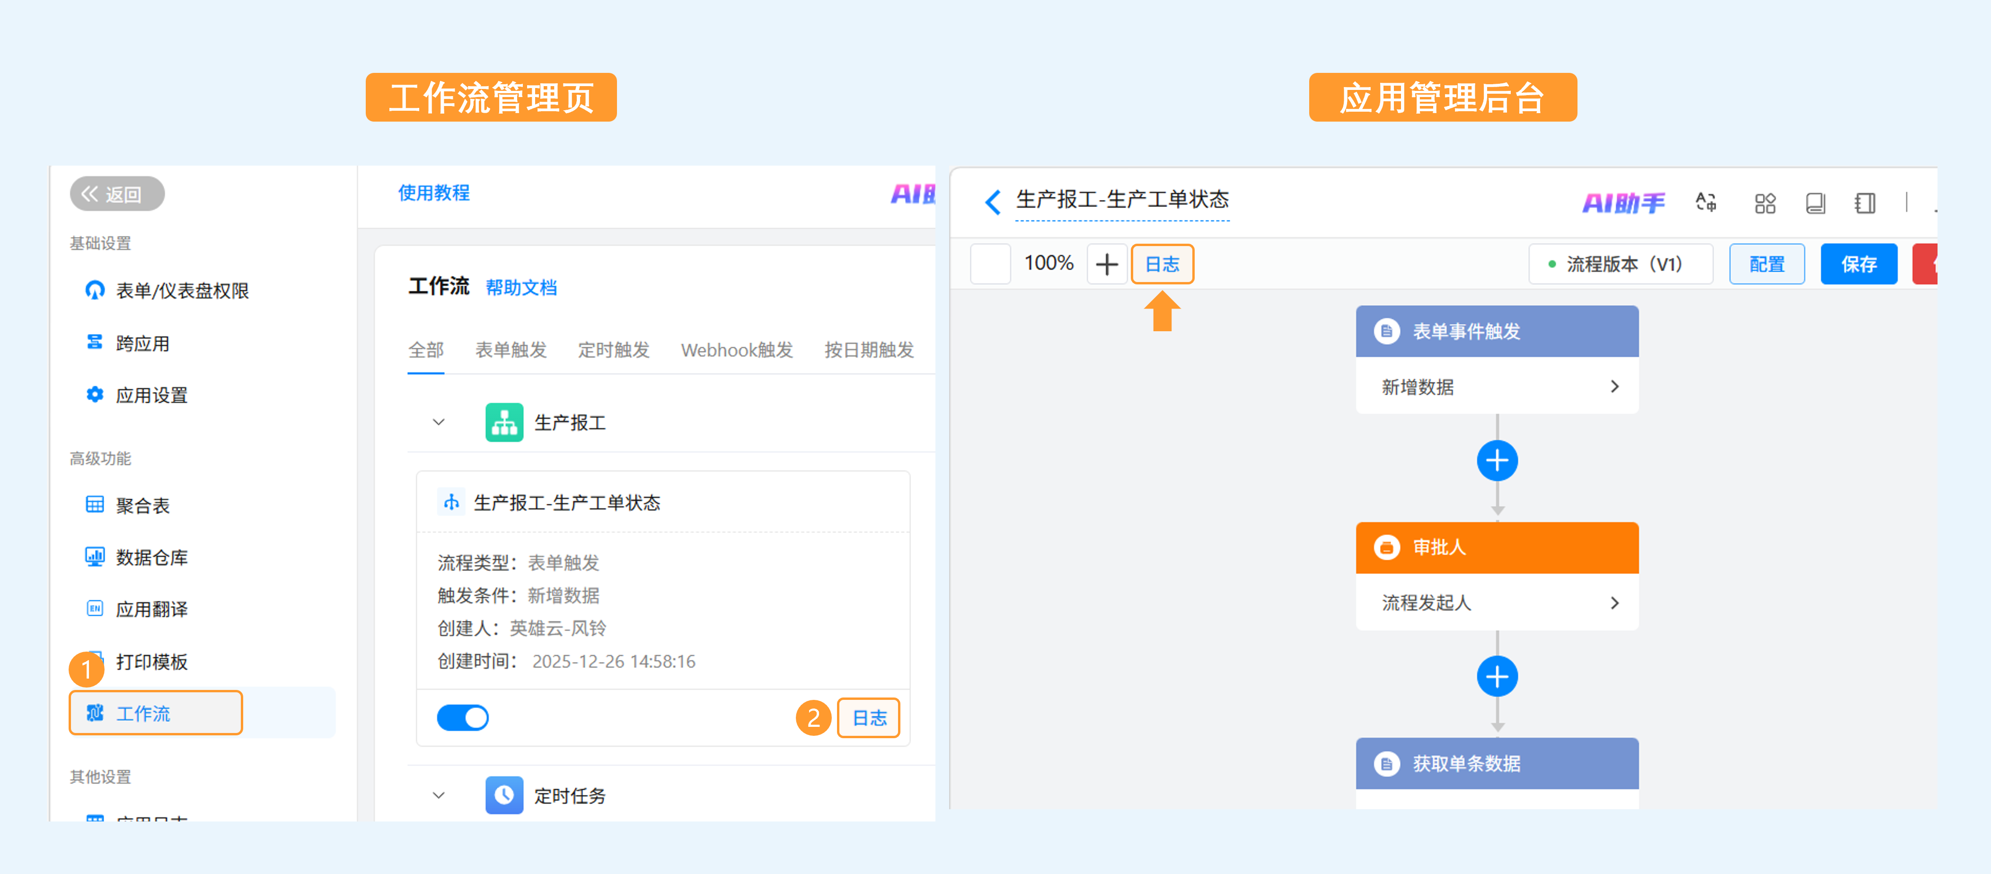Click zoom-in plus next to 100%
Image resolution: width=1991 pixels, height=874 pixels.
pyautogui.click(x=1107, y=265)
